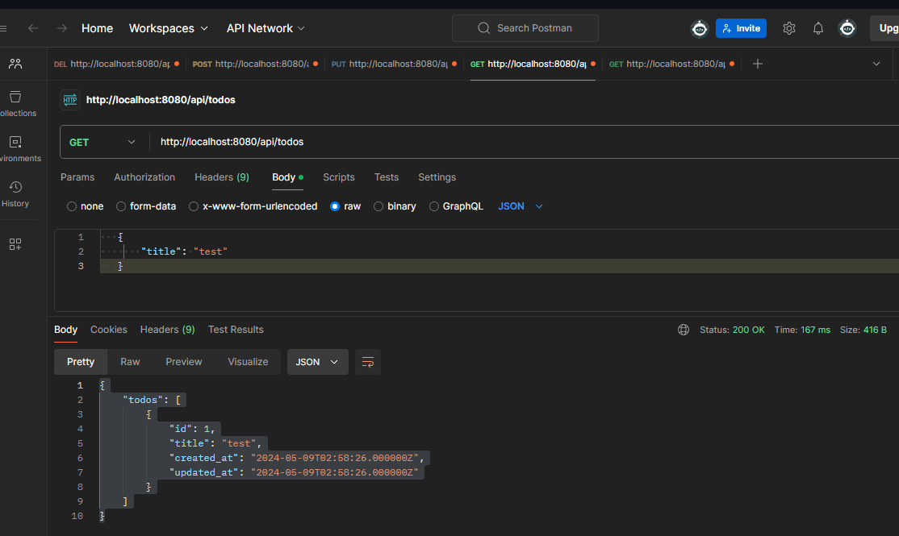899x536 pixels.
Task: Go back with the left arrow icon
Action: click(32, 28)
